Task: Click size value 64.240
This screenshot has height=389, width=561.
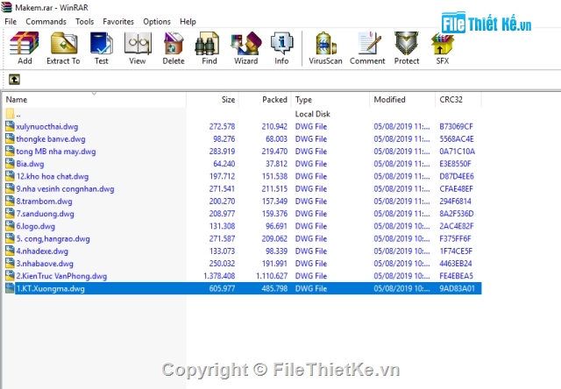Action: click(x=224, y=164)
